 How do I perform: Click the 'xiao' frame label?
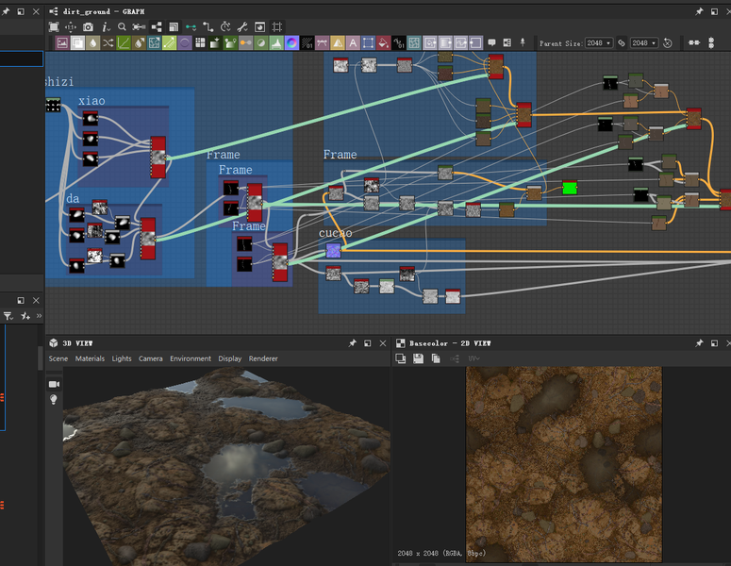91,101
